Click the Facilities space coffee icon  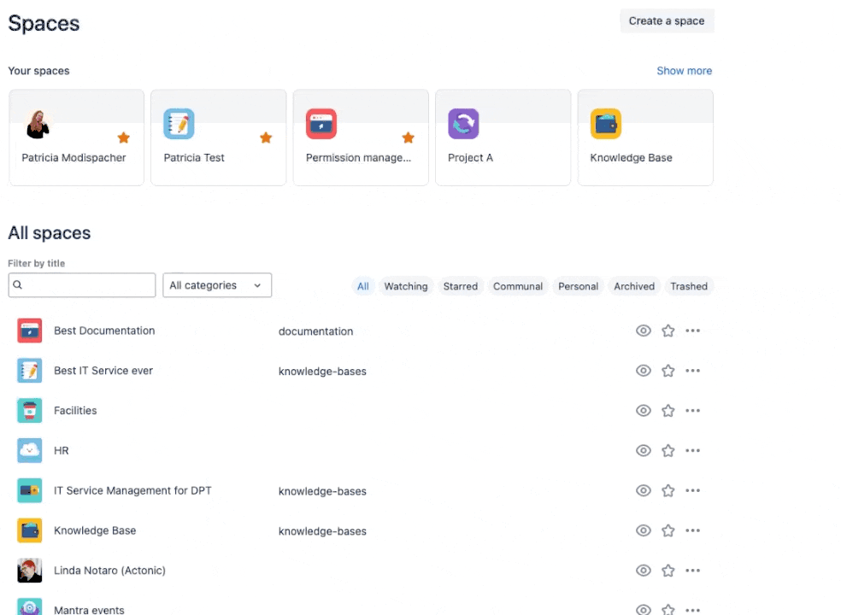tap(29, 410)
